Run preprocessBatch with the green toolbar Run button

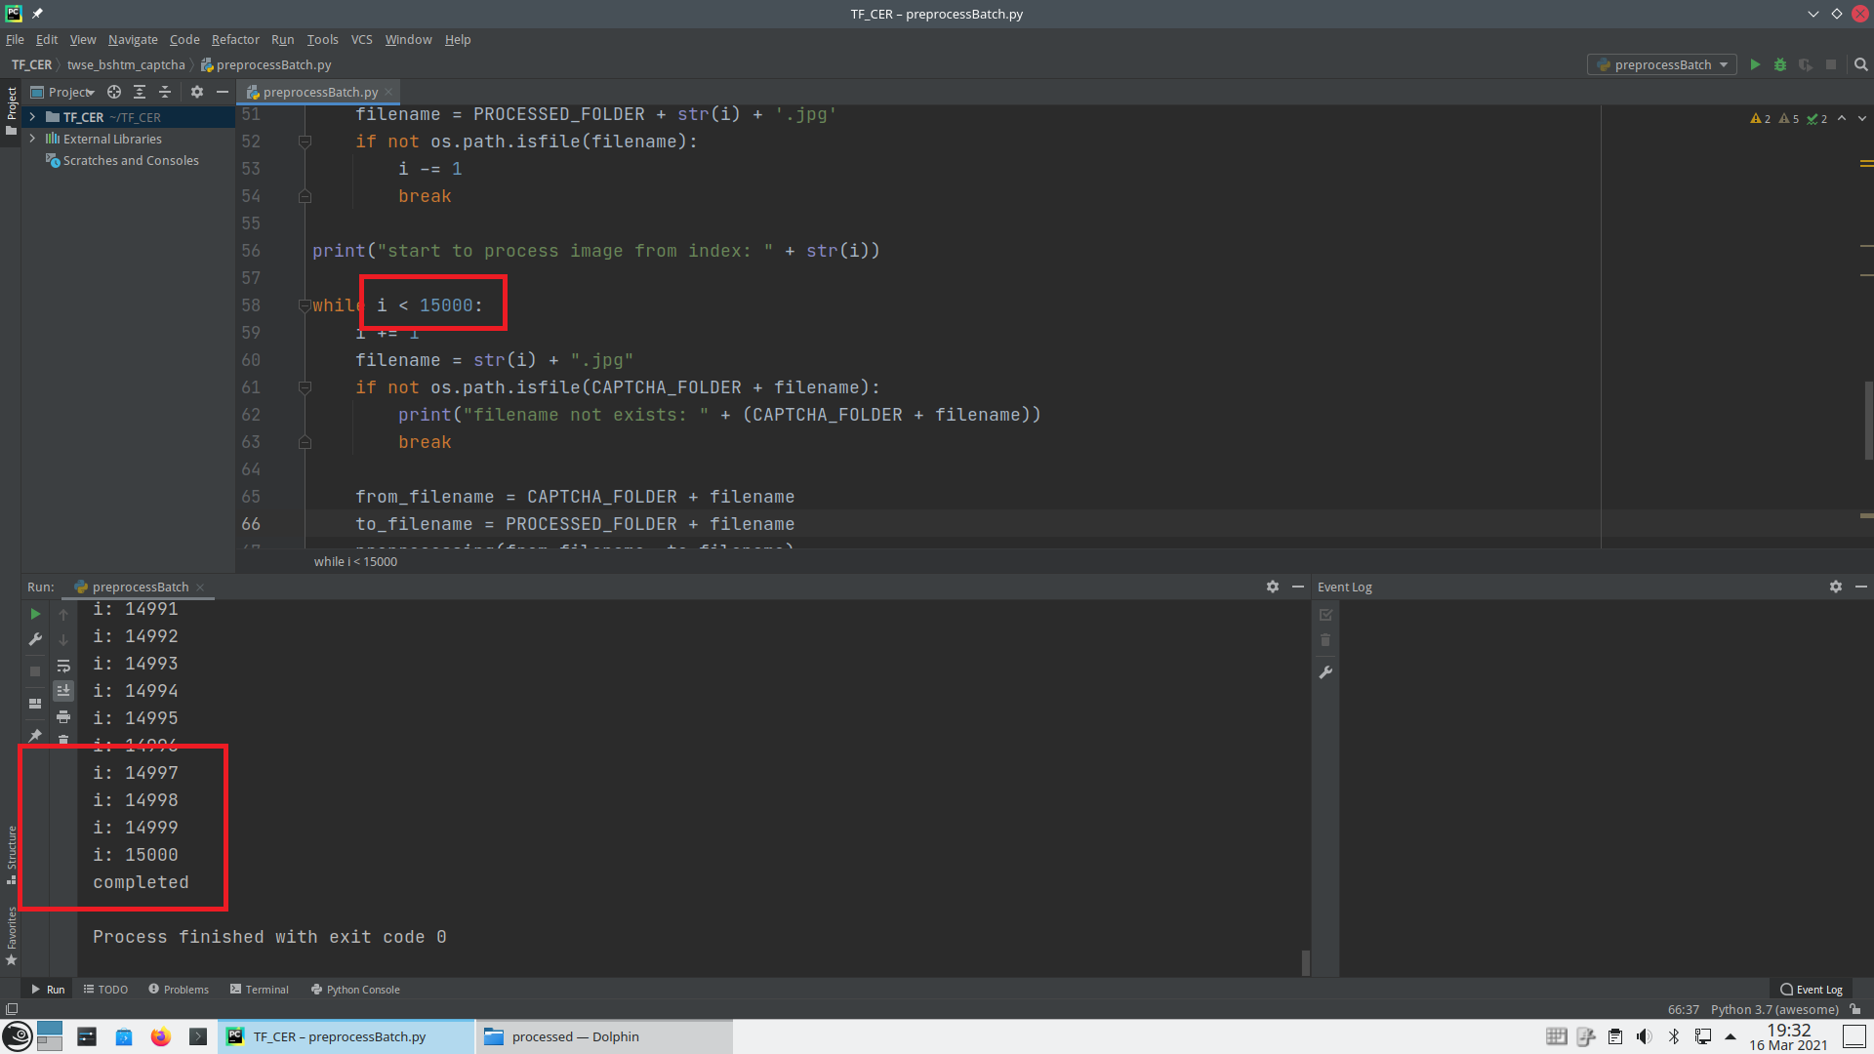pos(1755,64)
